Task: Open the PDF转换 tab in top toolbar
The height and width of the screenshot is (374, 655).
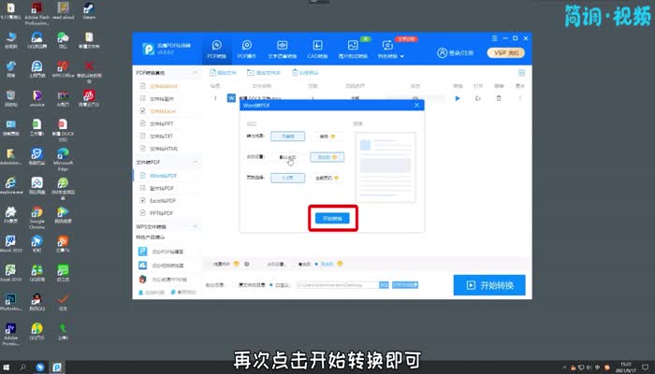Action: click(x=217, y=49)
